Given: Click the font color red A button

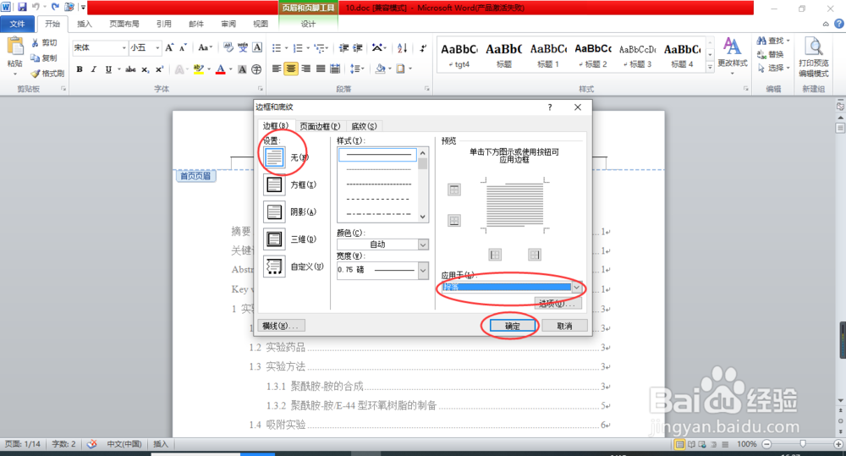Looking at the screenshot, I should (220, 69).
